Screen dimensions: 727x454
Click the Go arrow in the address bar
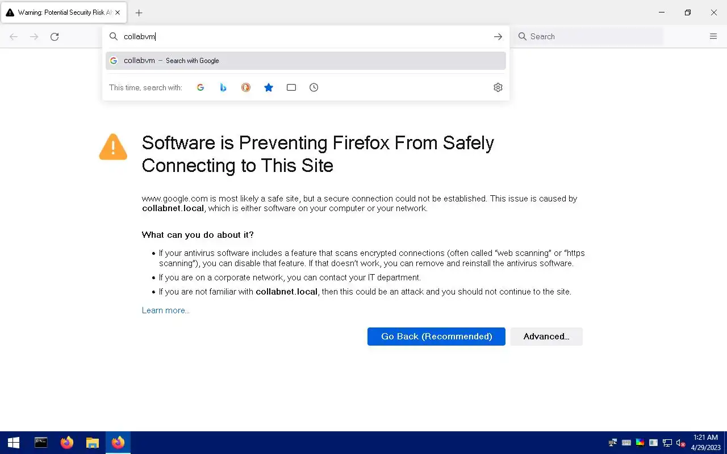498,36
